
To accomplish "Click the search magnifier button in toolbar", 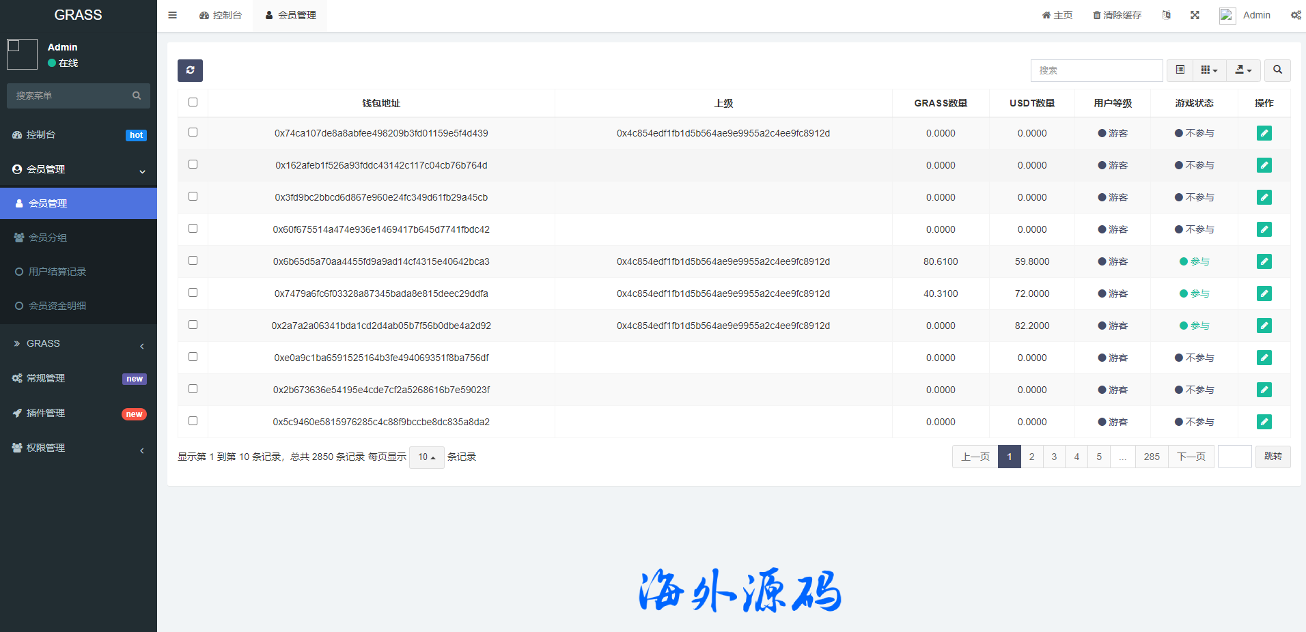I will 1277,70.
